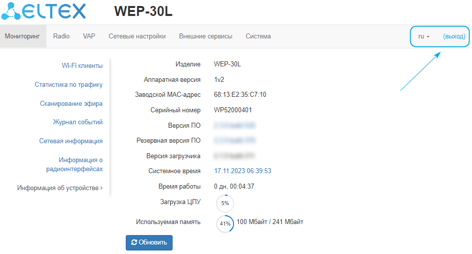The width and height of the screenshot is (472, 254).
Task: Click the Используемая память label
Action: coord(168,222)
